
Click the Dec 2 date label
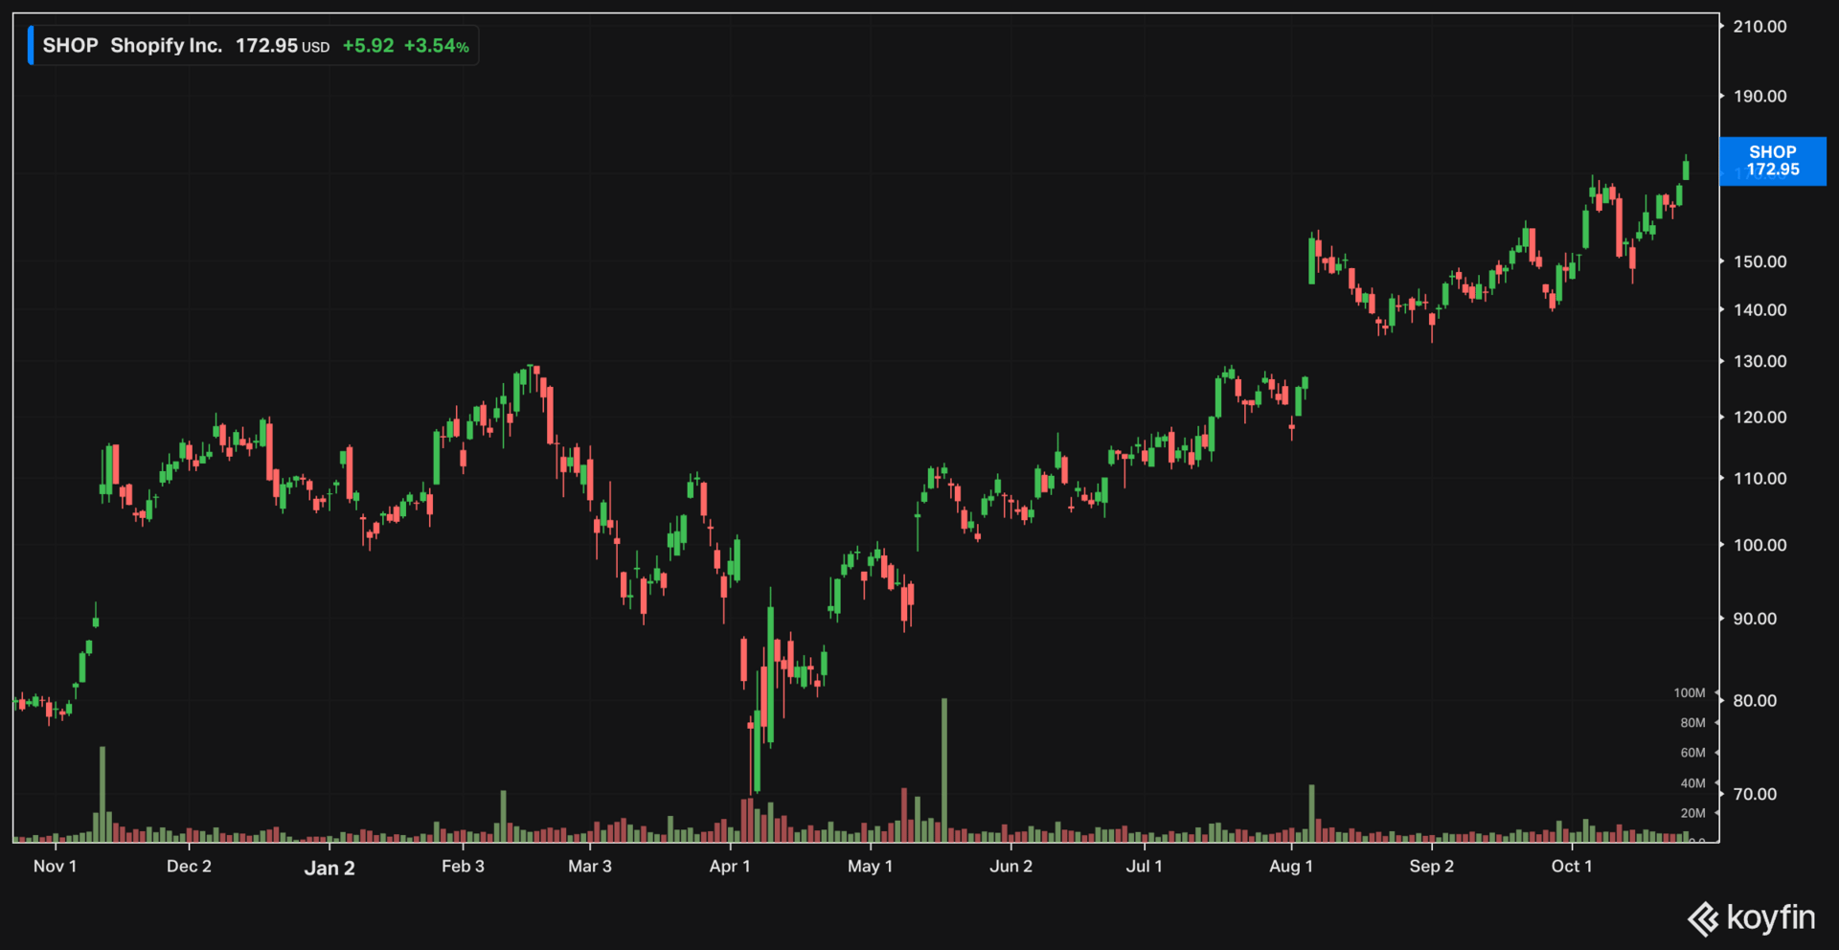coord(189,867)
